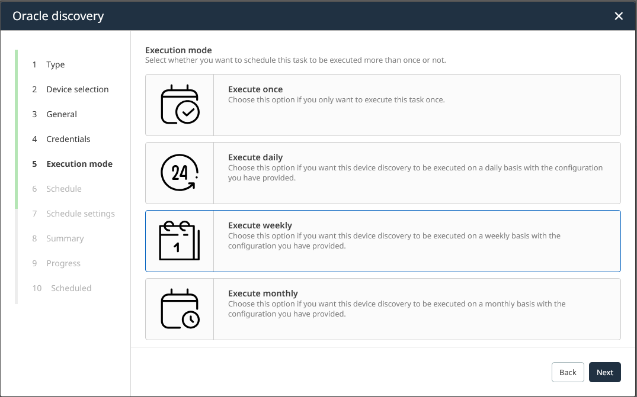Click the calendar checkmark Execute once icon

[180, 105]
